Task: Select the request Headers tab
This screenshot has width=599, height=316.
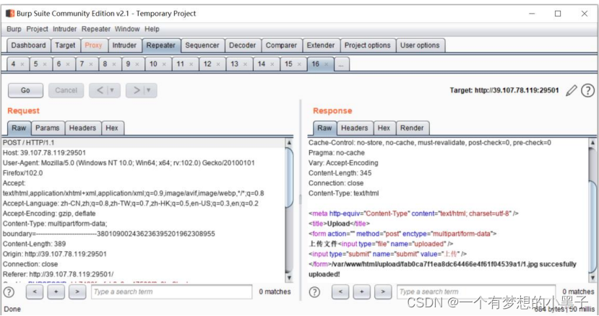Action: click(82, 128)
